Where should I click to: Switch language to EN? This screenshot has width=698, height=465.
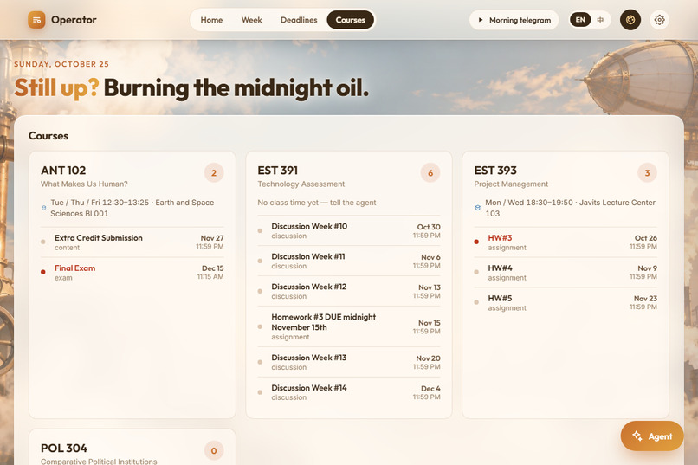[x=580, y=20]
